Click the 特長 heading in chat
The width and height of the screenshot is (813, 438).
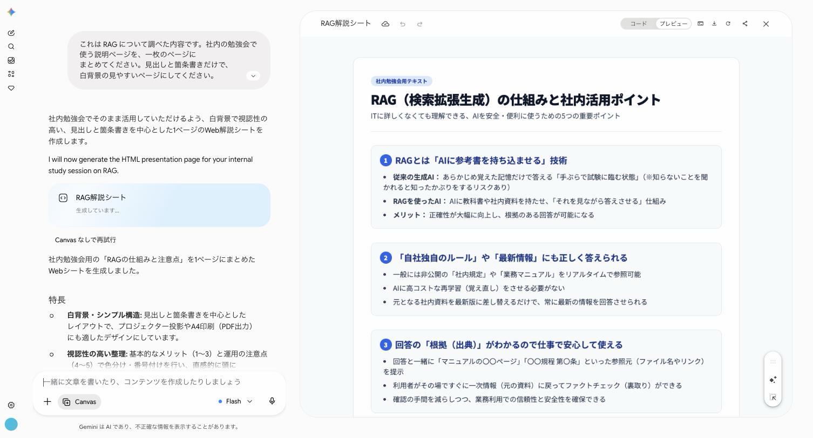(x=57, y=300)
